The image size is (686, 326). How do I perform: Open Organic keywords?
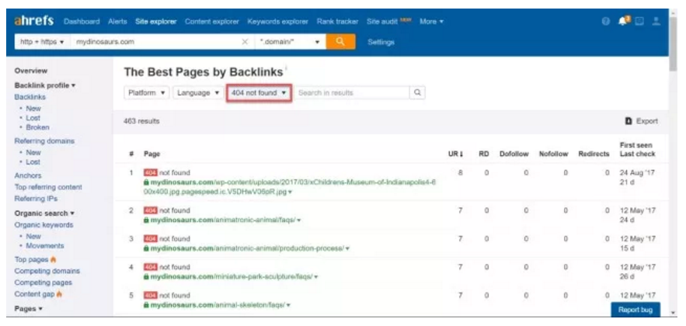(44, 224)
